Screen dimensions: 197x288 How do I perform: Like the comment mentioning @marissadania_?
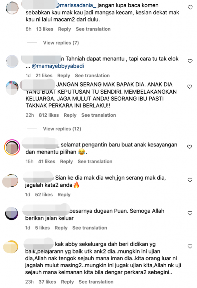pyautogui.click(x=190, y=8)
